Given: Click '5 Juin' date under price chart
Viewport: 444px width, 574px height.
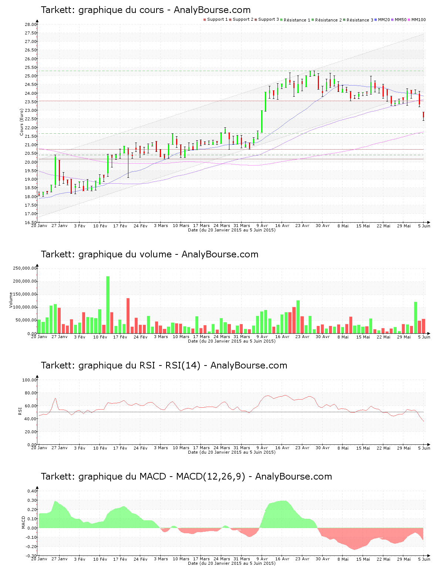Looking at the screenshot, I should [x=424, y=226].
